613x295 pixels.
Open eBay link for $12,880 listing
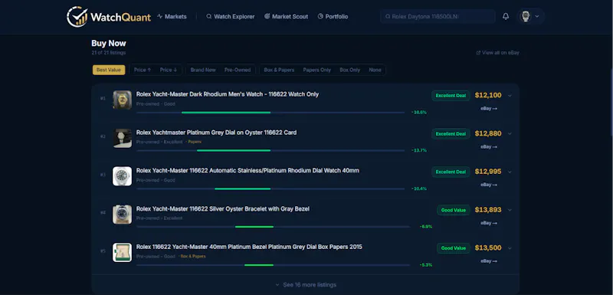click(489, 147)
